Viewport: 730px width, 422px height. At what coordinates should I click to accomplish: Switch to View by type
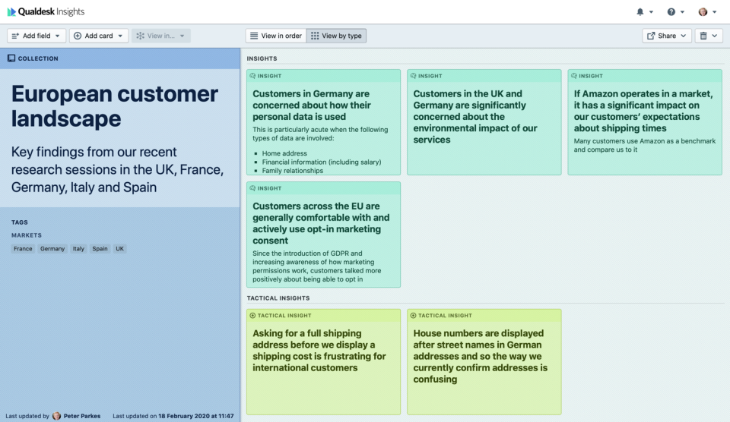click(336, 36)
